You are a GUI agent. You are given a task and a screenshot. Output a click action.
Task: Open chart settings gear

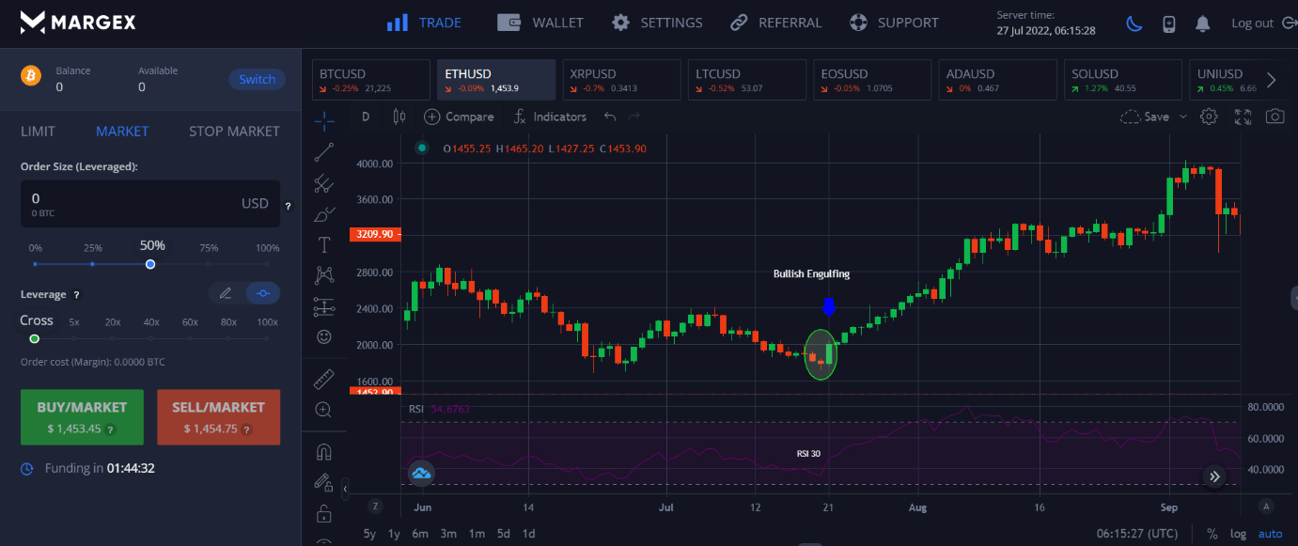(1210, 117)
